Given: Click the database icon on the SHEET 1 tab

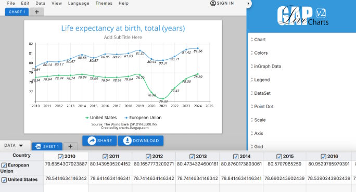Looking at the screenshot, I should (x=39, y=147).
